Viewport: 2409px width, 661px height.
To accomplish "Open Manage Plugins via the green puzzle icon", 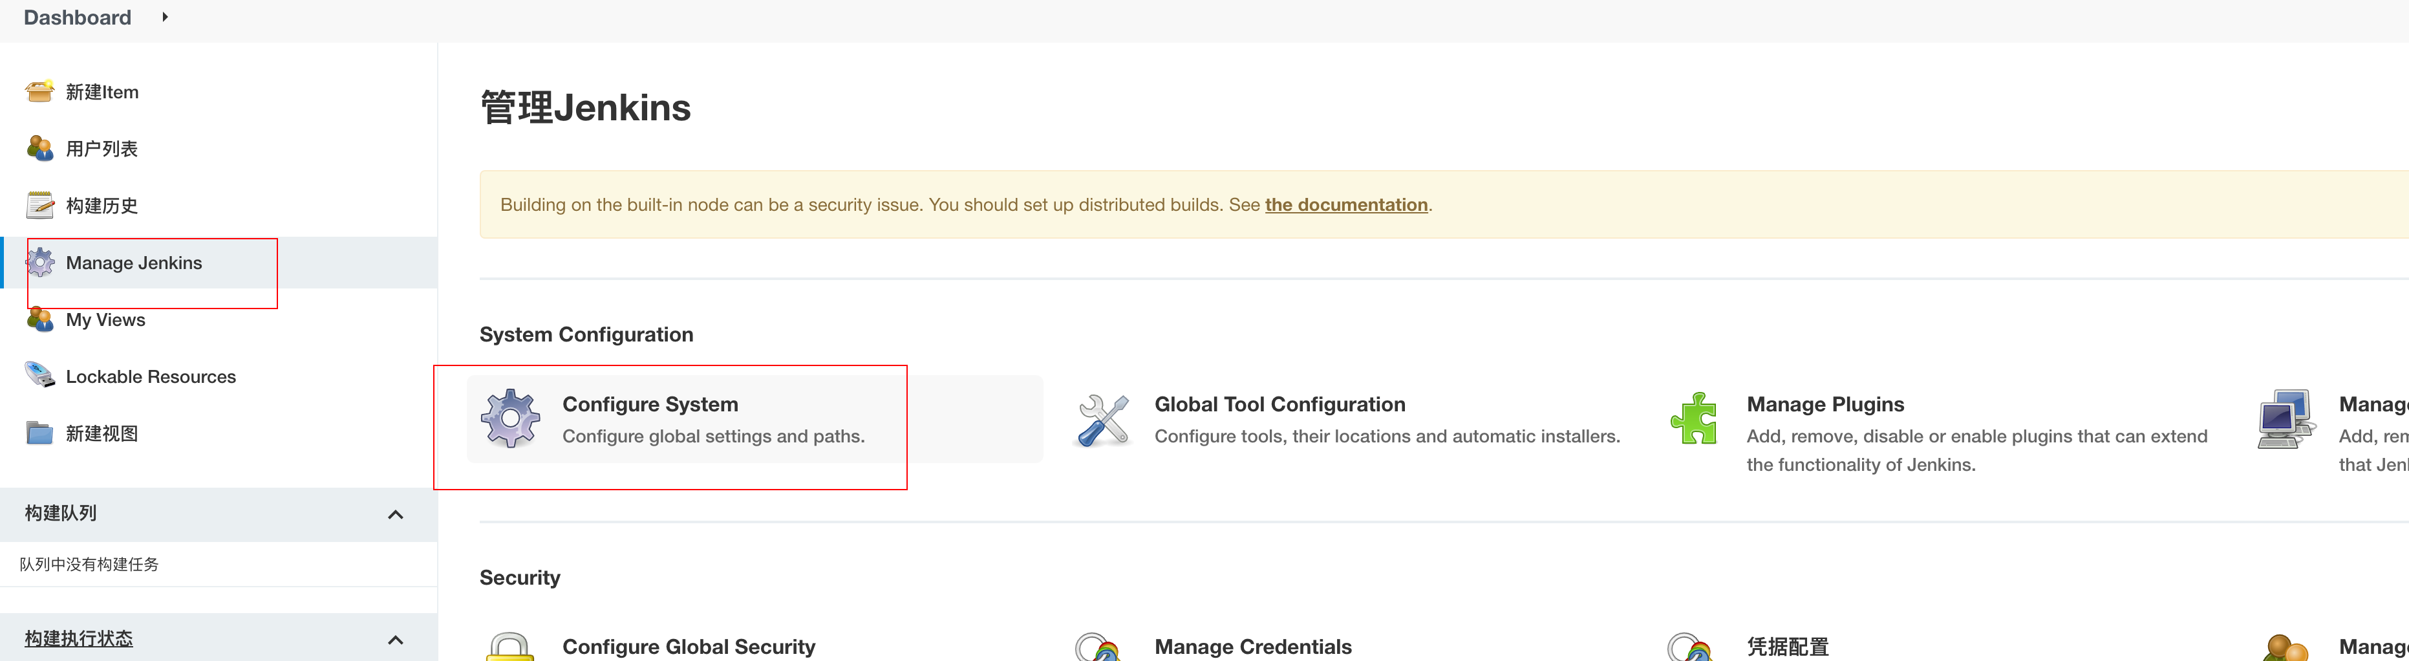I will pyautogui.click(x=1695, y=418).
